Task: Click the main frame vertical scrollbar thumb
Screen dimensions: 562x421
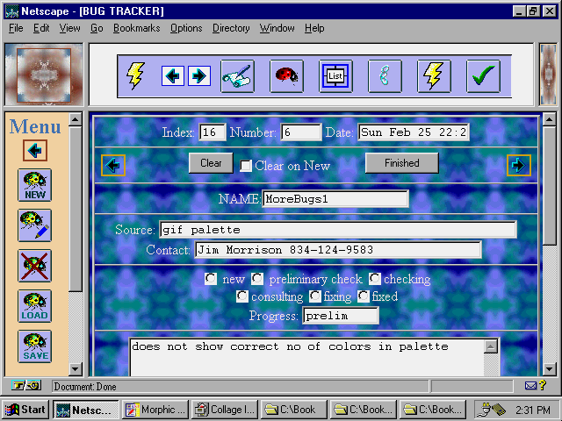Action: coord(549,185)
